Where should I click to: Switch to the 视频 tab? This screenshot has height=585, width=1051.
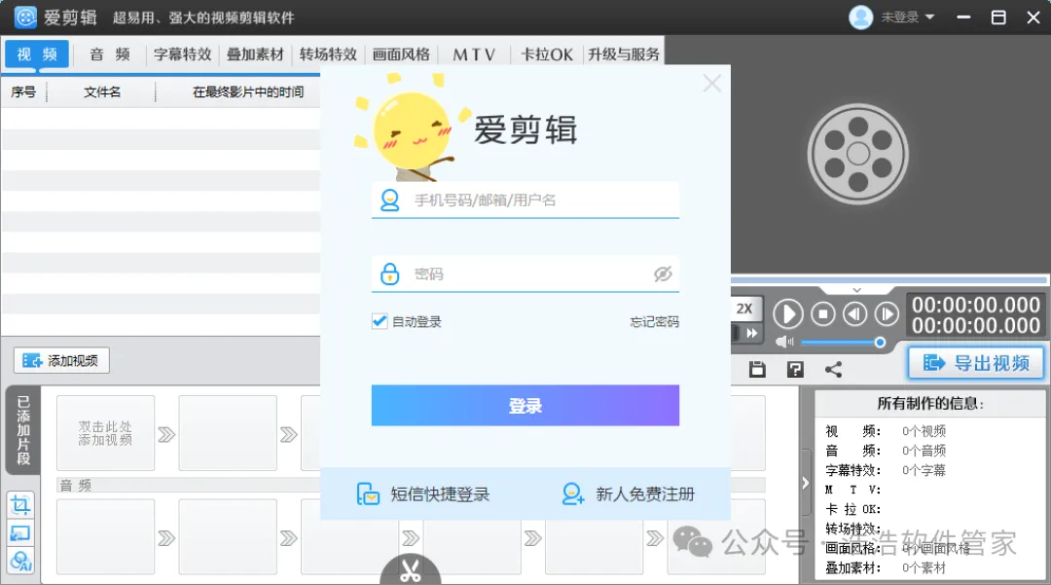tap(37, 54)
